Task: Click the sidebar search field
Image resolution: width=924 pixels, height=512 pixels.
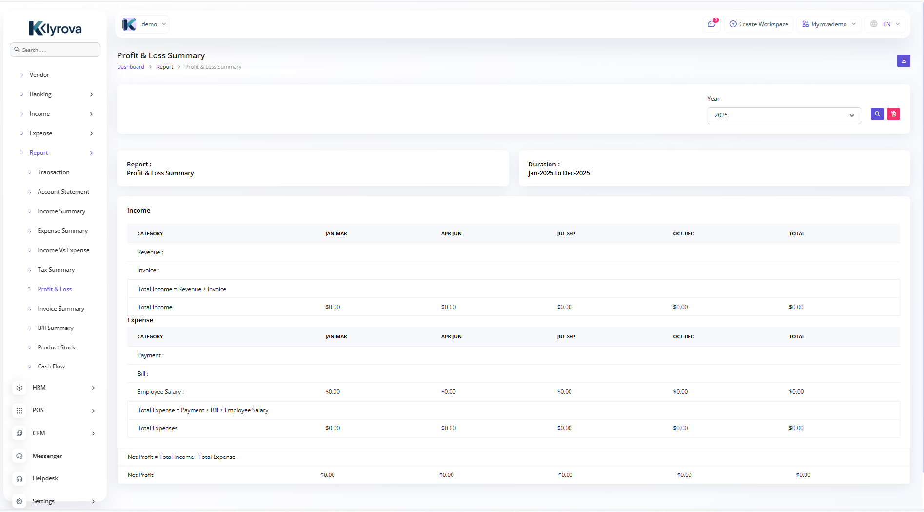Action: coord(55,50)
